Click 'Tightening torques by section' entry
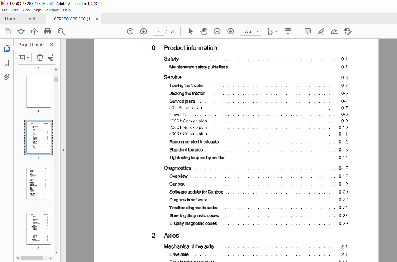Viewport: 397px width, 262px height. pyautogui.click(x=197, y=158)
